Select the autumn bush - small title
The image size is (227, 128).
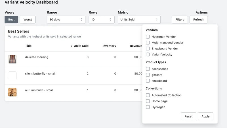[x=39, y=90]
